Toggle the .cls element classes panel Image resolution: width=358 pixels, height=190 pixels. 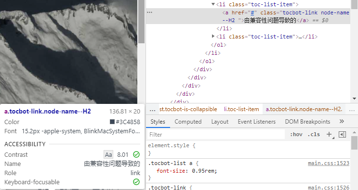tap(313, 134)
